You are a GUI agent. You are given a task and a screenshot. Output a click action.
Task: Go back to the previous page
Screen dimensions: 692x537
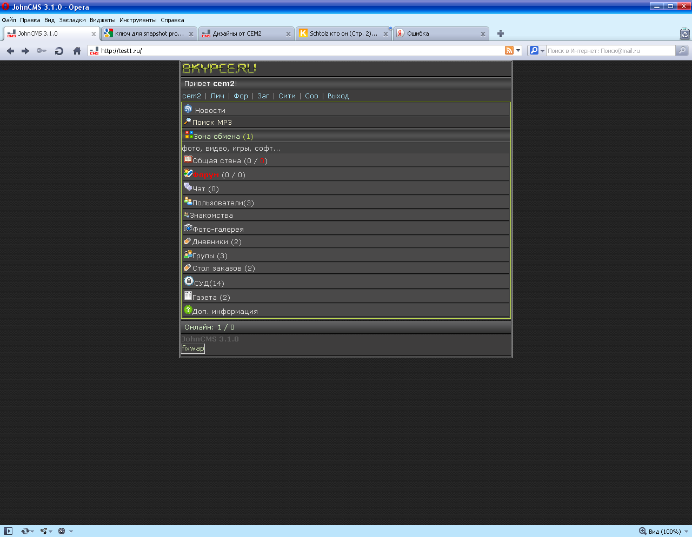pos(10,51)
